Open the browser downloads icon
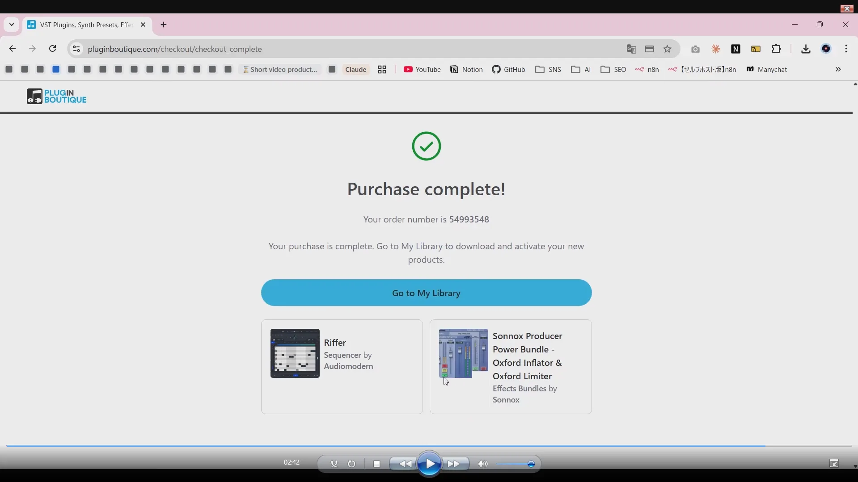This screenshot has height=482, width=858. coord(806,49)
